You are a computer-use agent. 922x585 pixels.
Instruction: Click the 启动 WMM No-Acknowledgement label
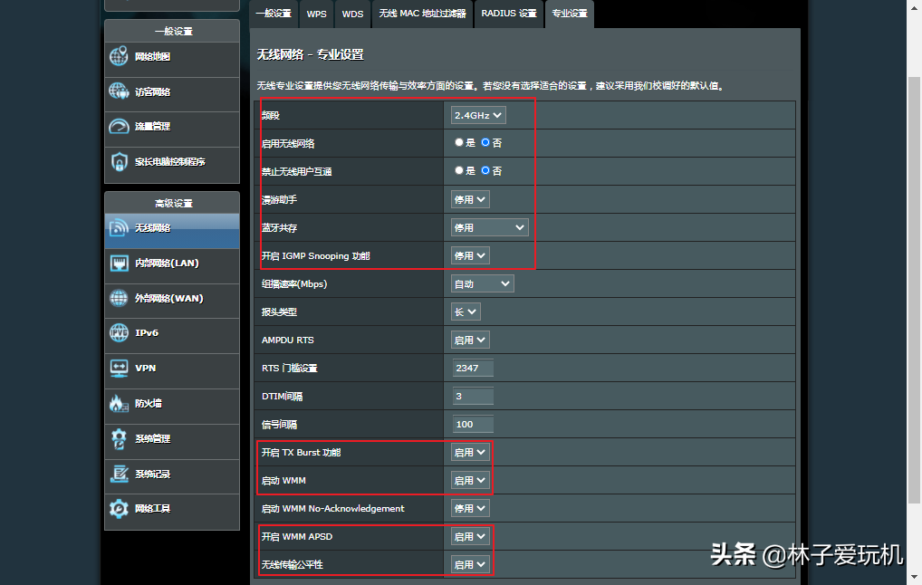pyautogui.click(x=332, y=509)
